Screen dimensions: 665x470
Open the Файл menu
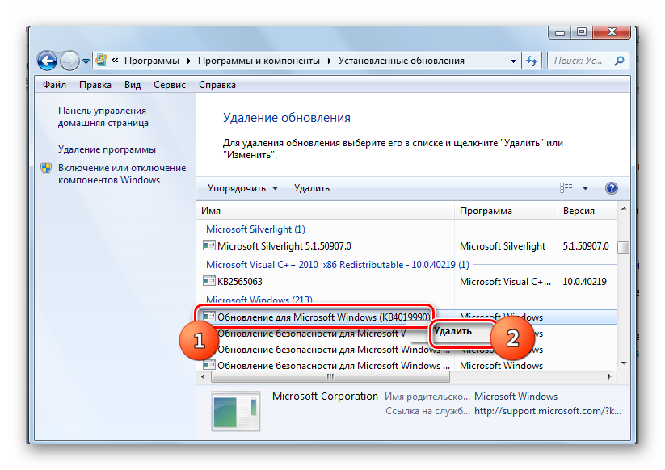pos(54,85)
